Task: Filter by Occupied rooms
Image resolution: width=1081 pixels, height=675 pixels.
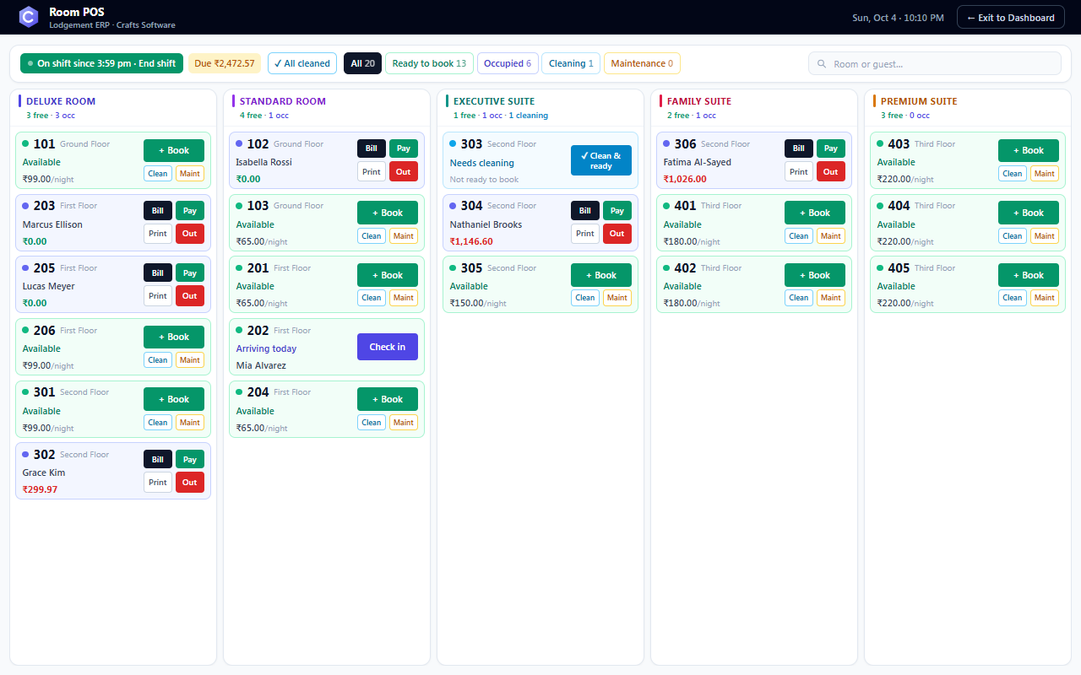Action: click(508, 63)
